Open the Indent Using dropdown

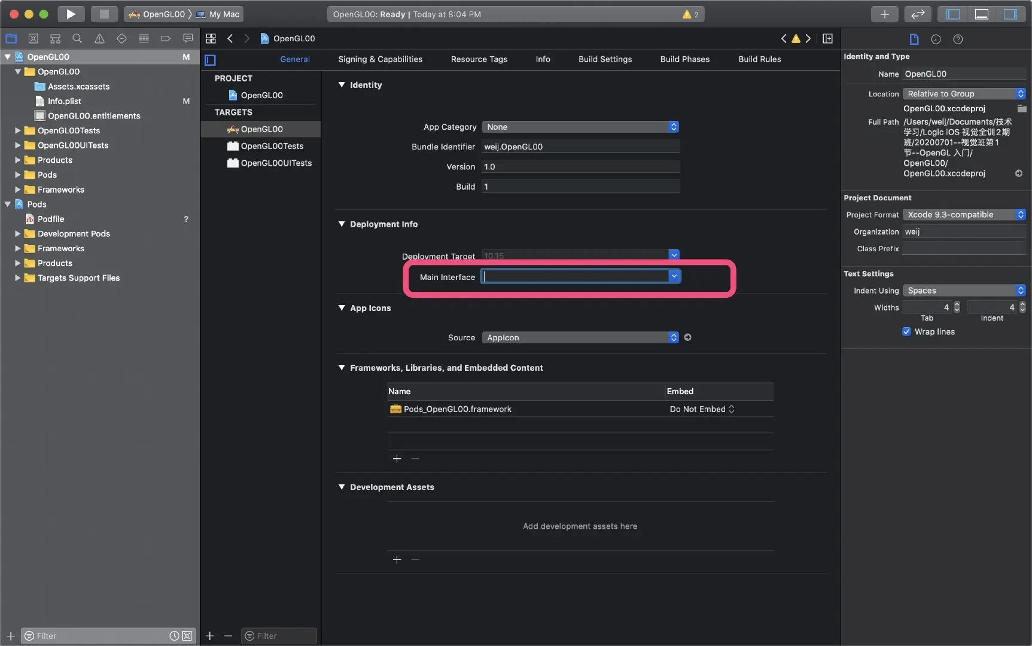964,291
